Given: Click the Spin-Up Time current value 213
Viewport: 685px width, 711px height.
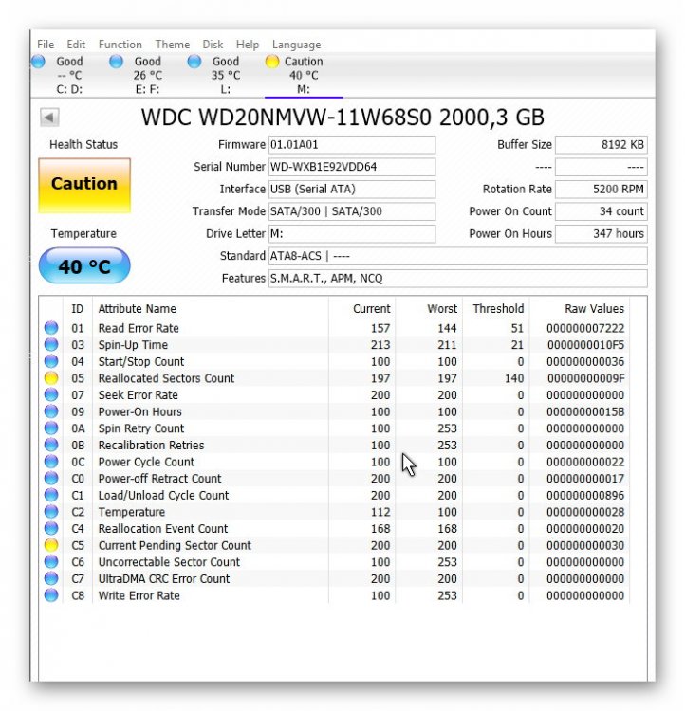Looking at the screenshot, I should (x=380, y=345).
